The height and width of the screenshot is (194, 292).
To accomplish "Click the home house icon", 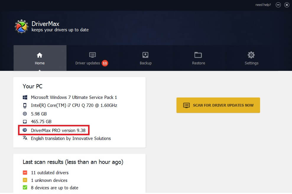I will tap(40, 55).
